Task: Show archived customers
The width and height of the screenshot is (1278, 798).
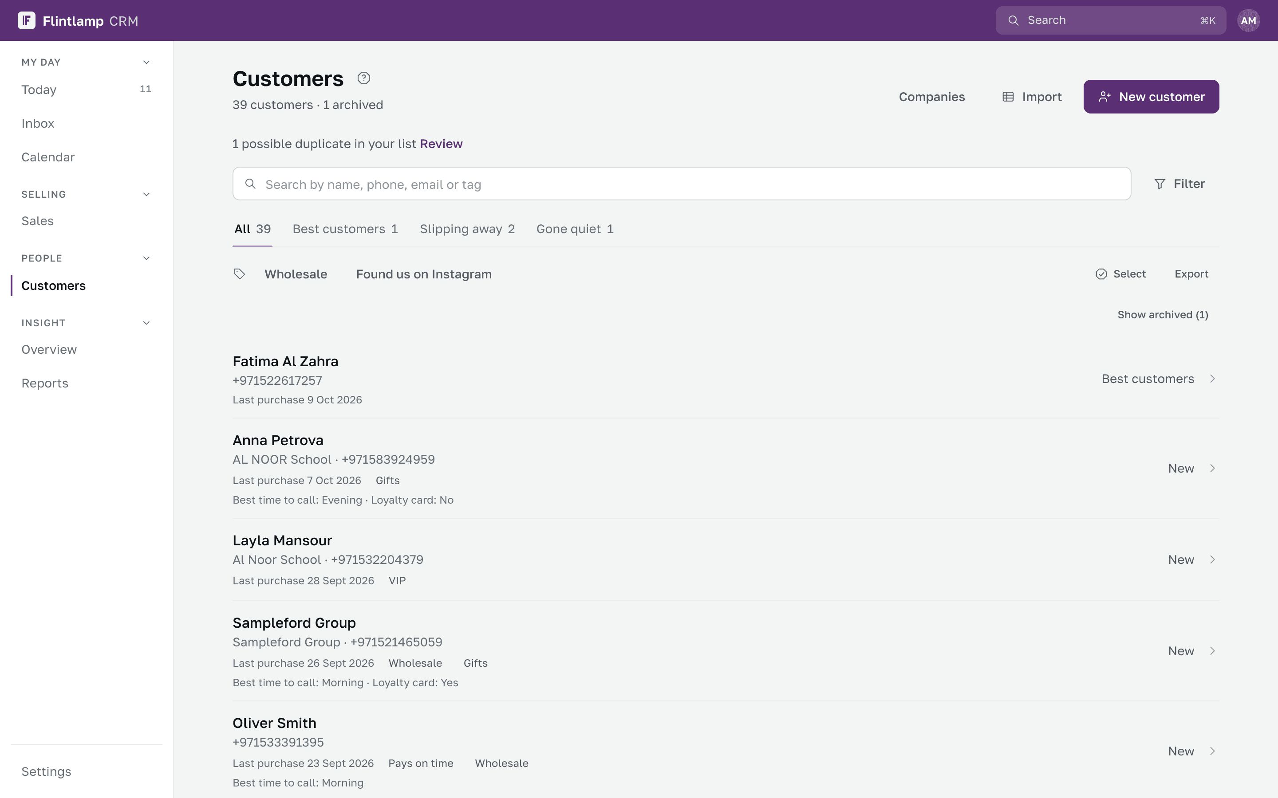Action: [x=1163, y=315]
